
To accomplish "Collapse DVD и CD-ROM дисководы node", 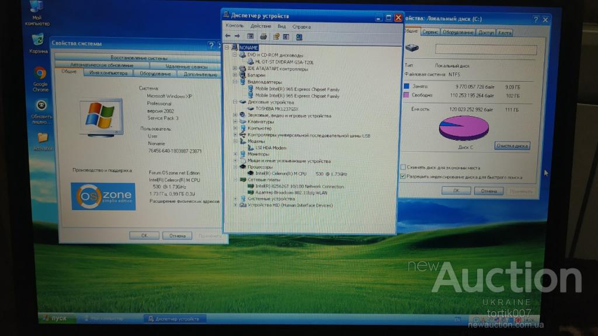I will point(235,55).
